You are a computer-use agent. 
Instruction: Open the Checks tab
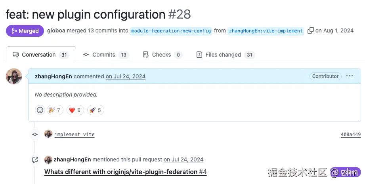[x=162, y=55]
